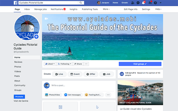178x111 pixels.
Task: Open the Messenger icon in top bar
Action: click(x=138, y=3)
